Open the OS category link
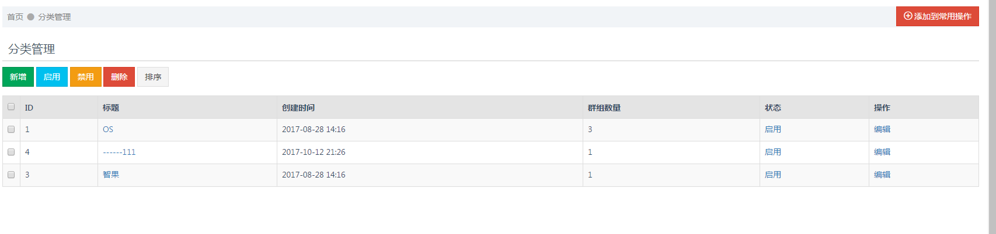 coord(108,129)
